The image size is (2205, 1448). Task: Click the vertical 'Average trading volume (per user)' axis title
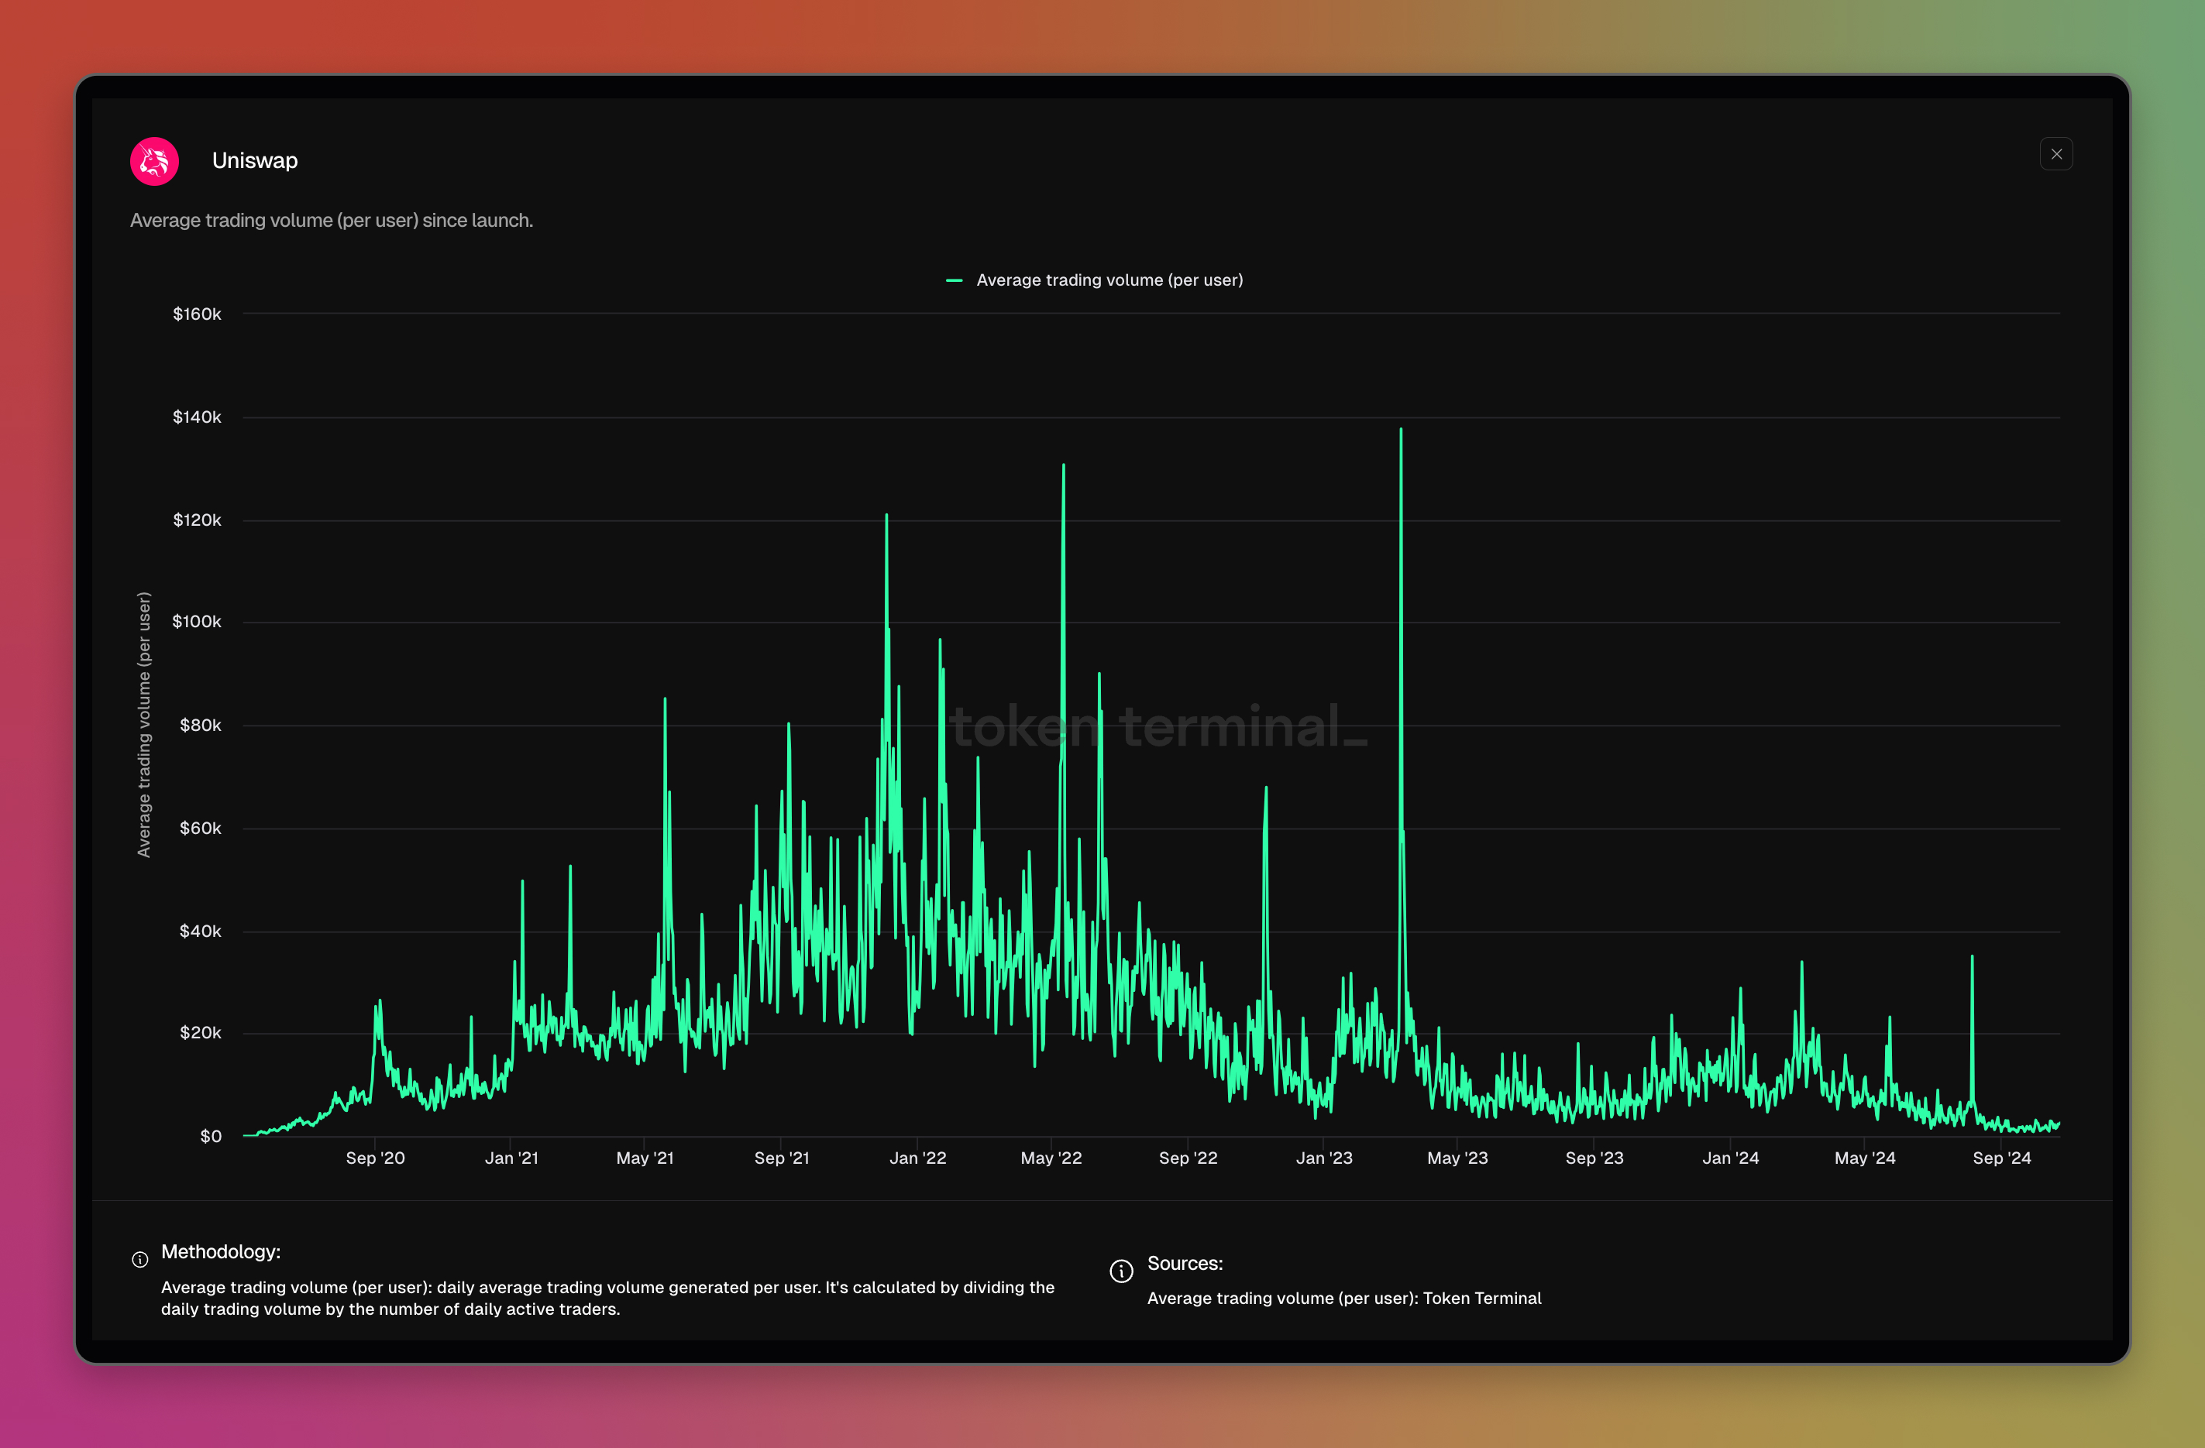[x=143, y=725]
